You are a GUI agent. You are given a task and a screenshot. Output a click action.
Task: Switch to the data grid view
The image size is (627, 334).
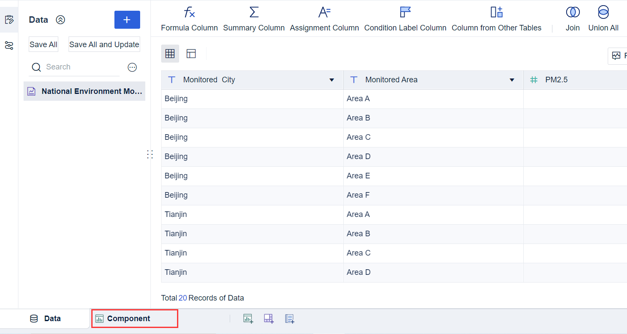click(x=170, y=54)
